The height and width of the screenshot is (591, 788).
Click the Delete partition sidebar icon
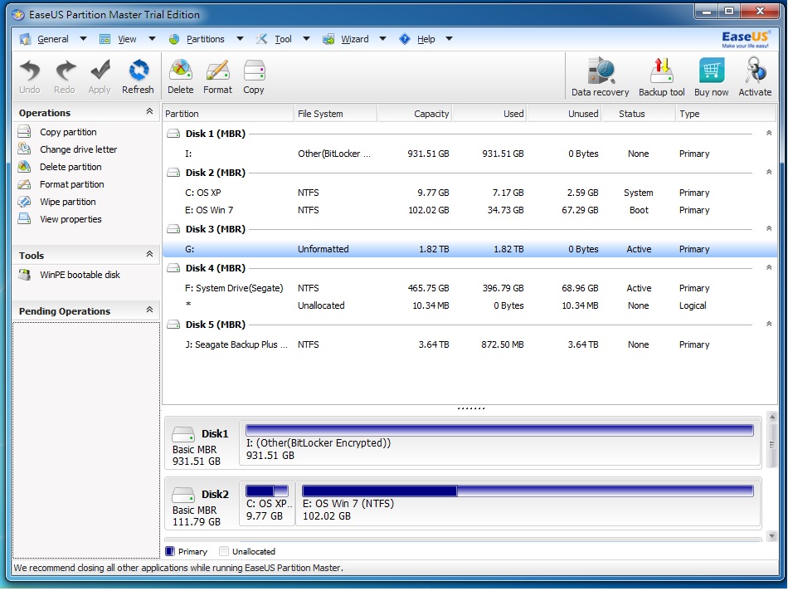pyautogui.click(x=24, y=167)
